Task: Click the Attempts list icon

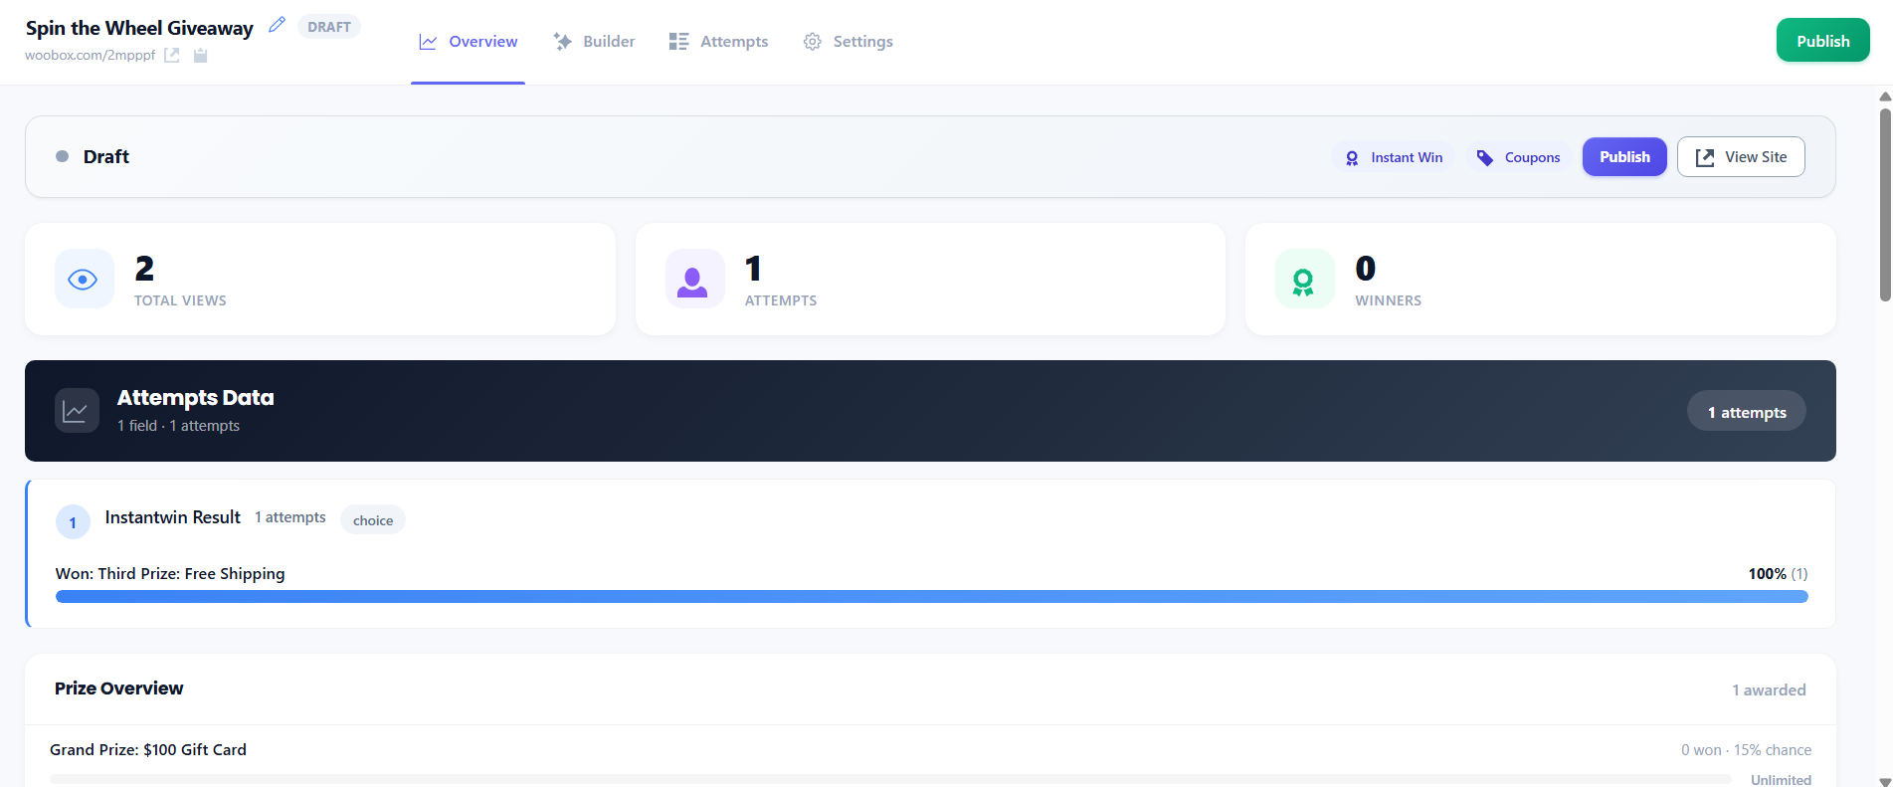Action: (678, 42)
